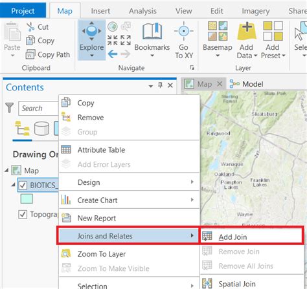Collapse the Map tree node
307x289 pixels.
[x=7, y=171]
